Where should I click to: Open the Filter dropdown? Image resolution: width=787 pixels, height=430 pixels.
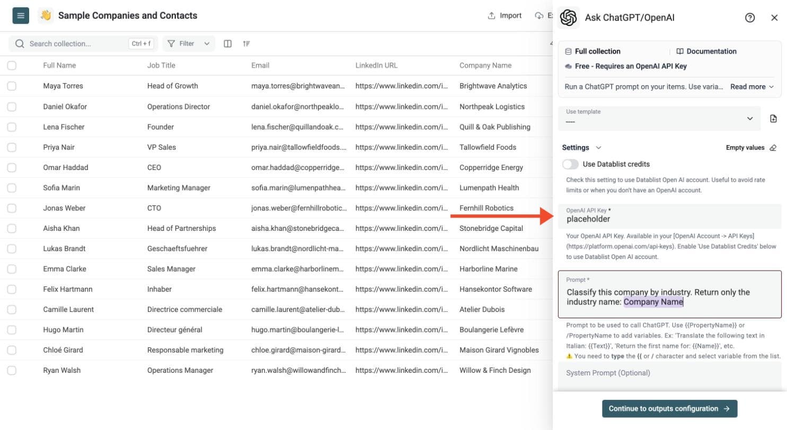tap(189, 43)
